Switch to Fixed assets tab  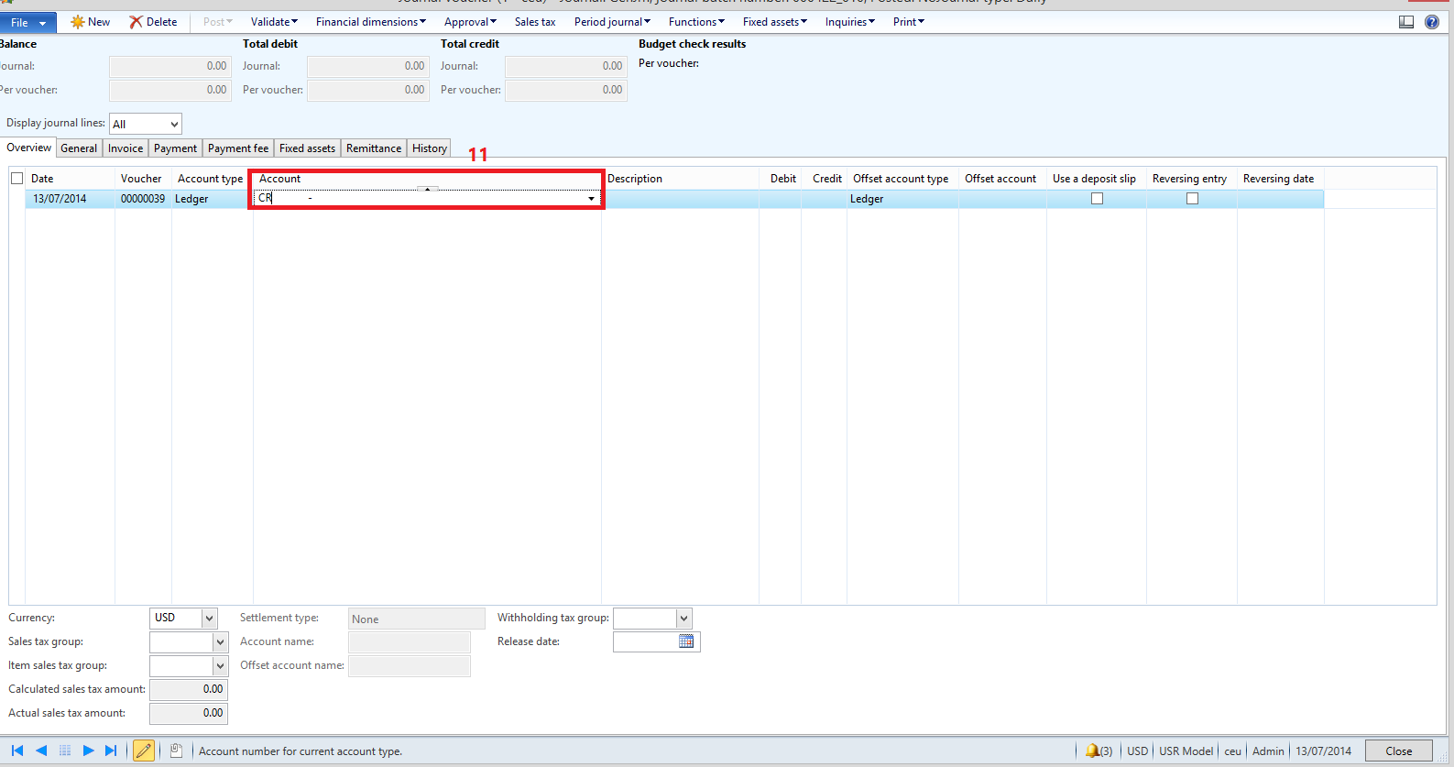(307, 148)
